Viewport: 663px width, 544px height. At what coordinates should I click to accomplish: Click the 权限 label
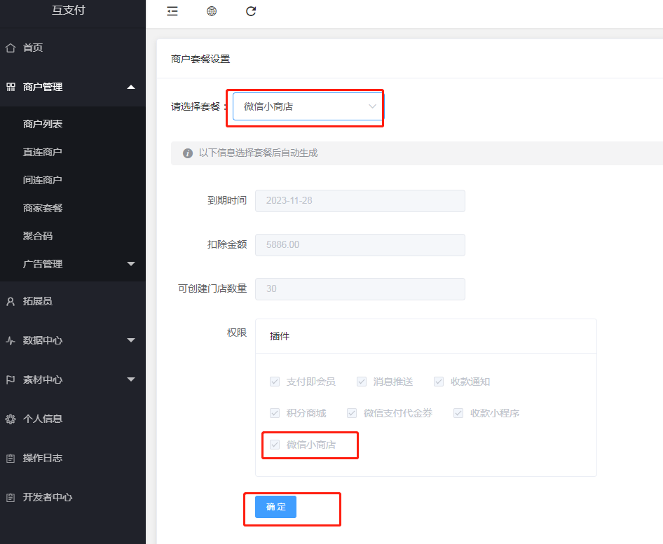point(237,333)
